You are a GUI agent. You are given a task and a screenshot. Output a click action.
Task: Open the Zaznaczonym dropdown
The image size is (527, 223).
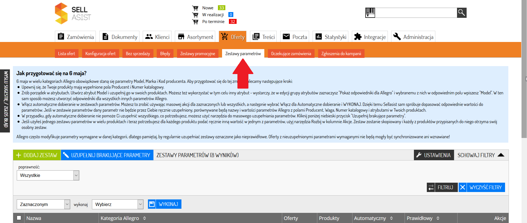coord(43,204)
